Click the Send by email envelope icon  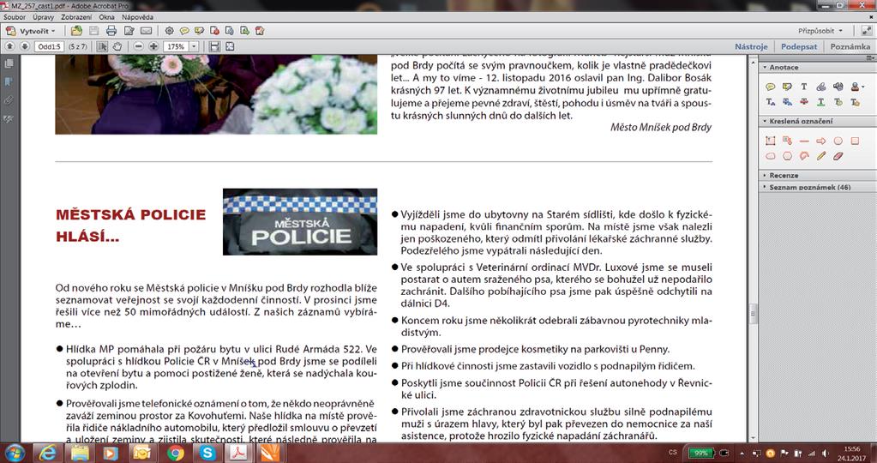pos(146,31)
